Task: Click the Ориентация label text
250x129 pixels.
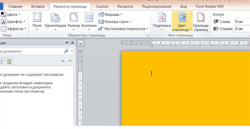Action: (55, 26)
